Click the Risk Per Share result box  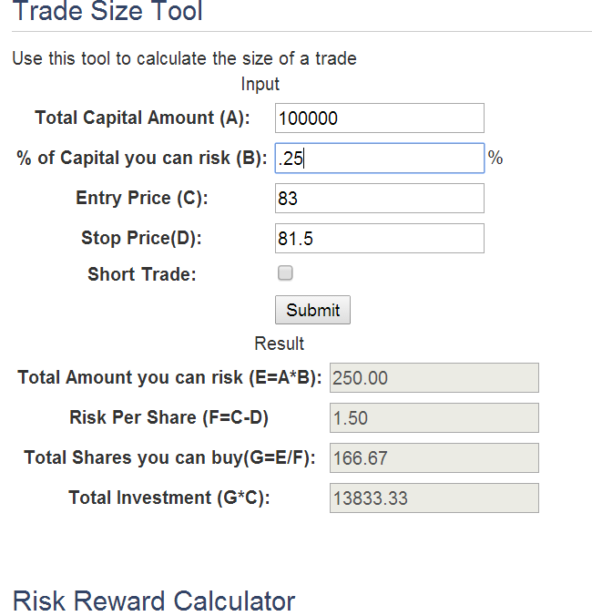[x=434, y=417]
